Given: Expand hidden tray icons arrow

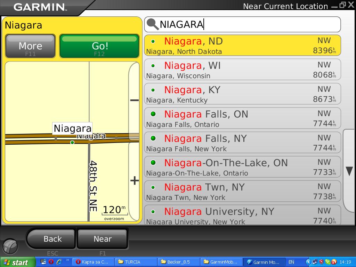Looking at the screenshot, I should pos(308,262).
